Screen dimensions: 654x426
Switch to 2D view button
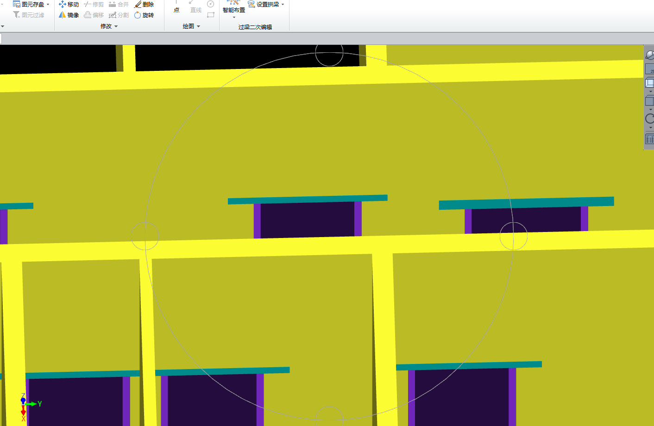click(650, 69)
